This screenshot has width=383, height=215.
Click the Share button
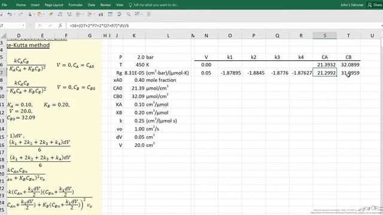(375, 5)
